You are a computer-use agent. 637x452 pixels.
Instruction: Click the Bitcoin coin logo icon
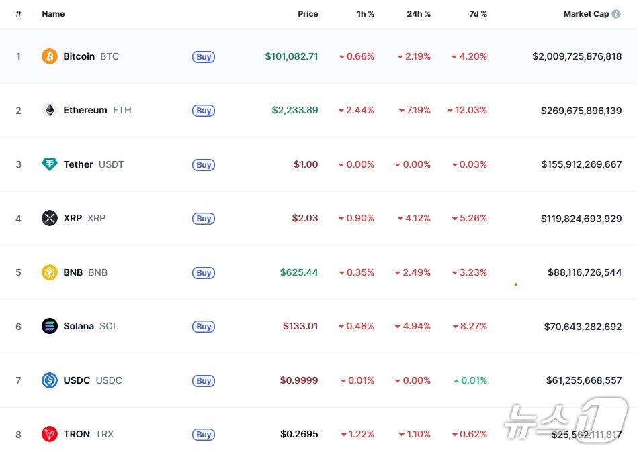point(50,56)
